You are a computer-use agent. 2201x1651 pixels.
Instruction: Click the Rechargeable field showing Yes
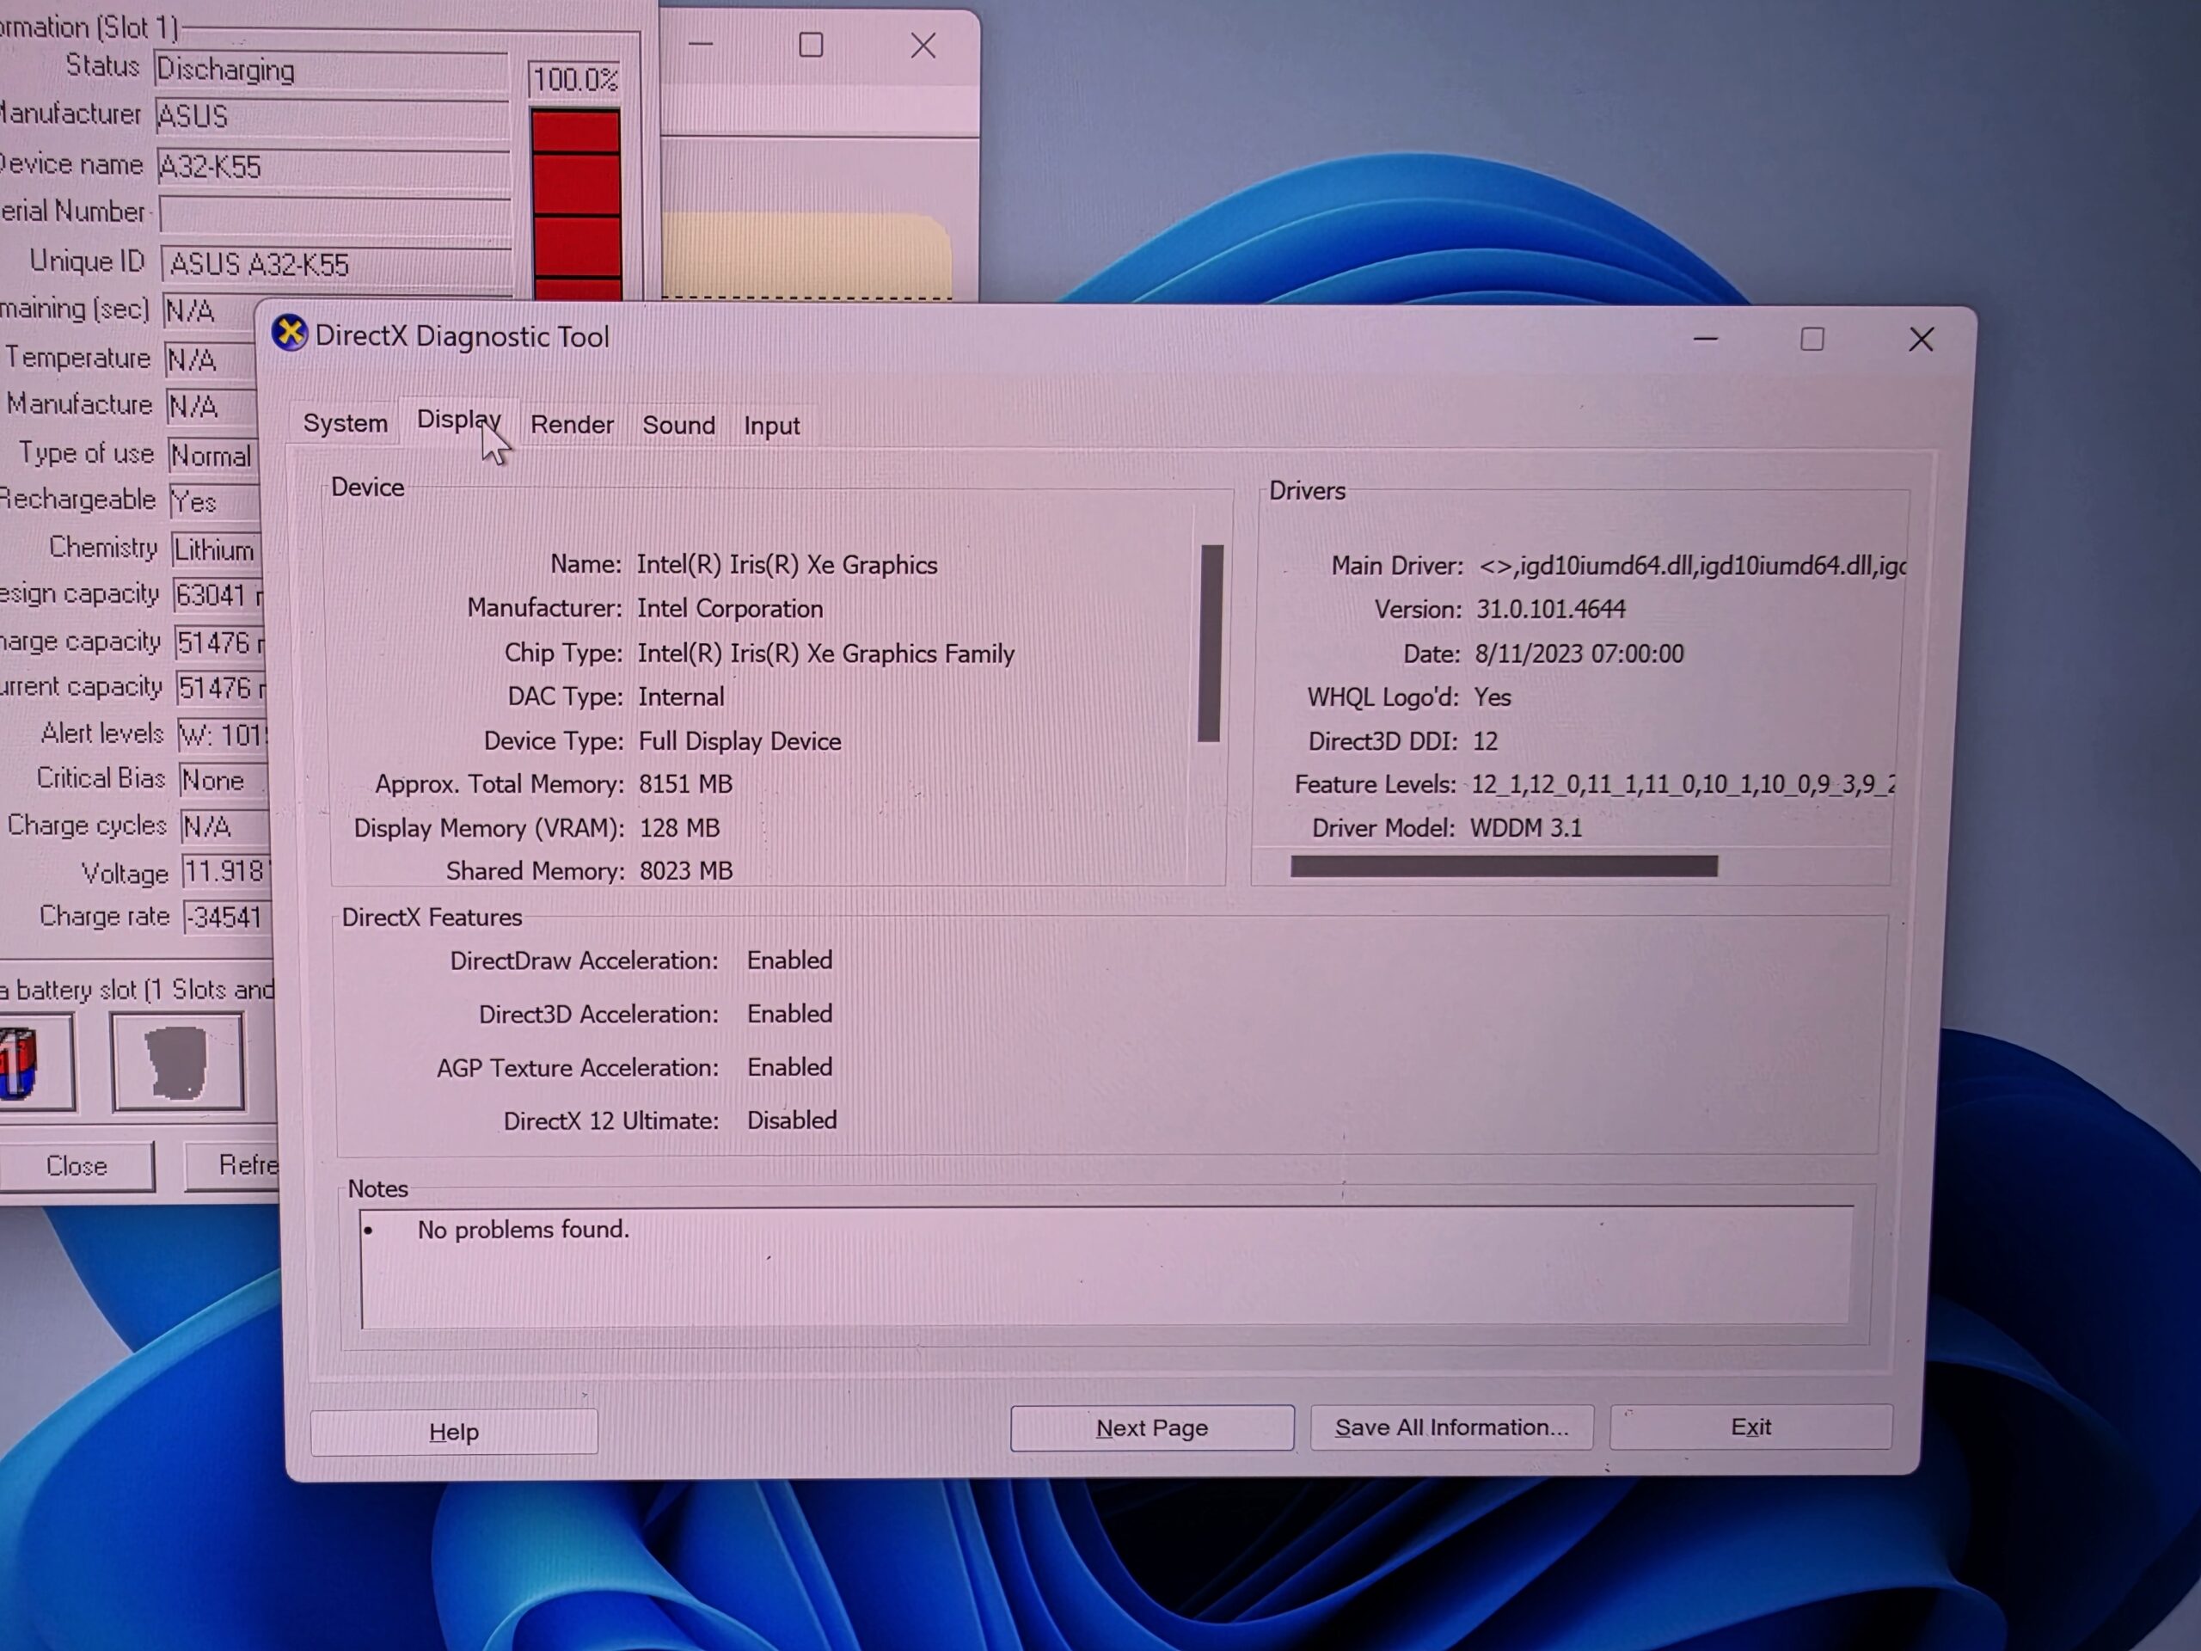(213, 501)
